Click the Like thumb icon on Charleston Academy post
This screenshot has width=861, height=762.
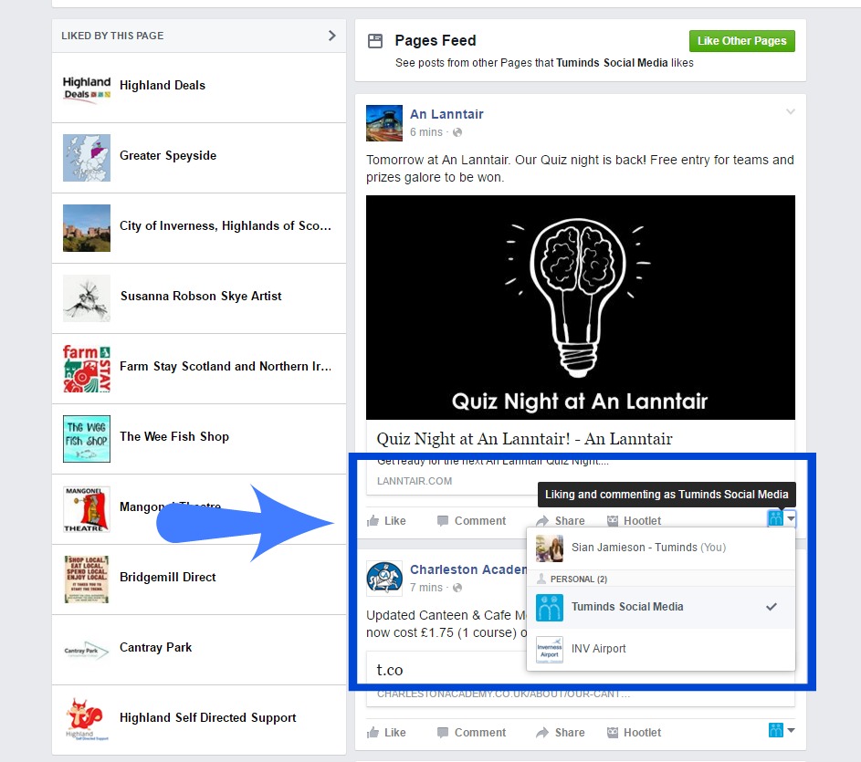373,733
